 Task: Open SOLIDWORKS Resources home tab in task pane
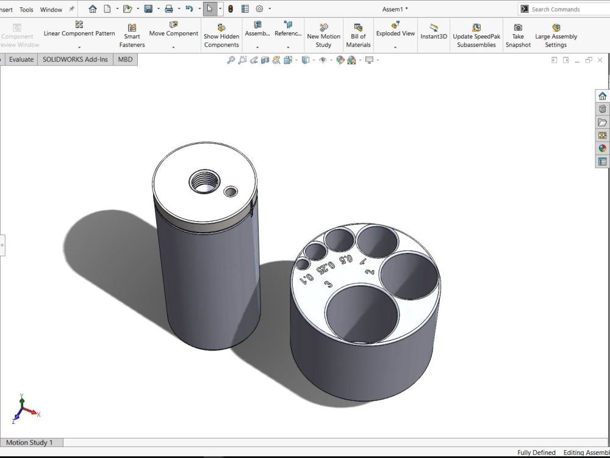click(x=603, y=96)
